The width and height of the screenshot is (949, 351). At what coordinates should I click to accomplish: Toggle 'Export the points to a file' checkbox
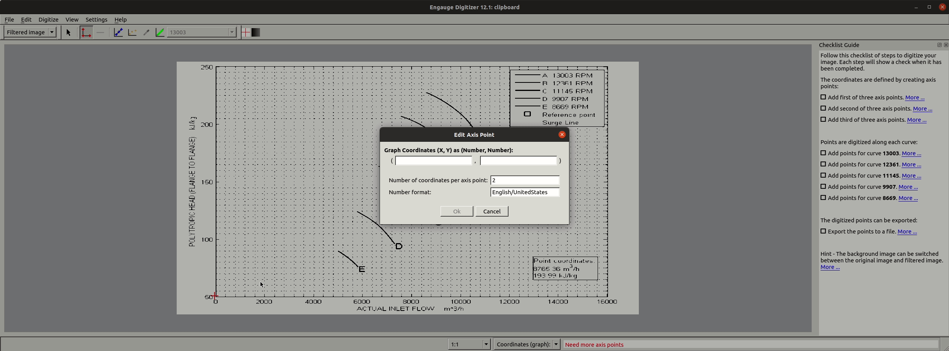[823, 232]
